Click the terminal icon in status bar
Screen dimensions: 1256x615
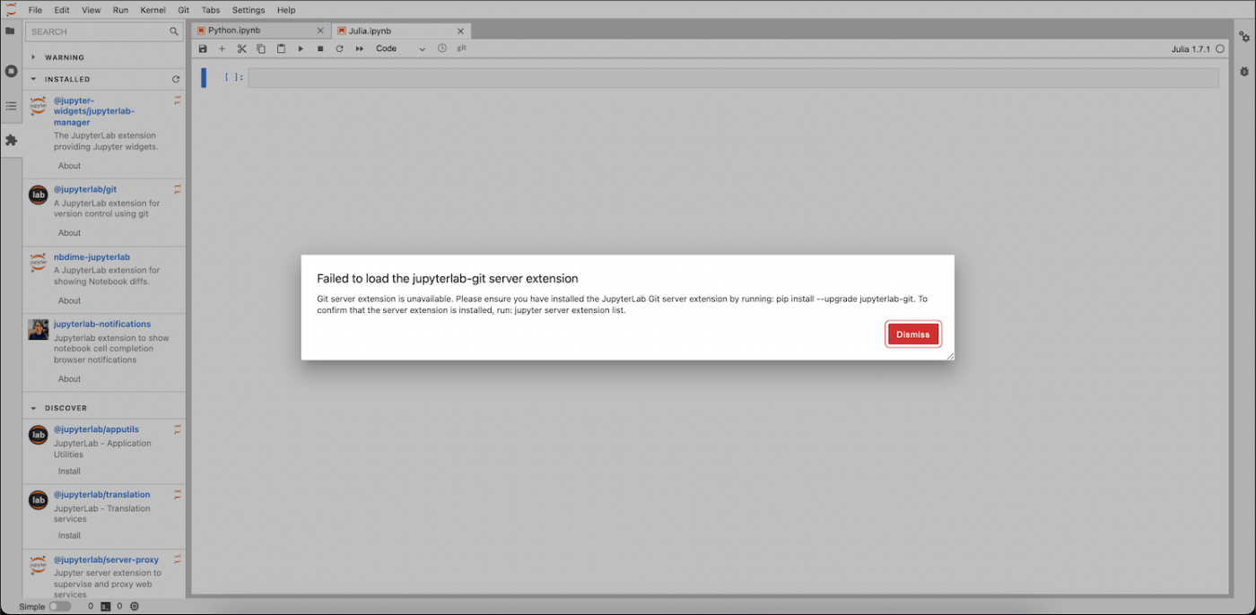coord(106,606)
